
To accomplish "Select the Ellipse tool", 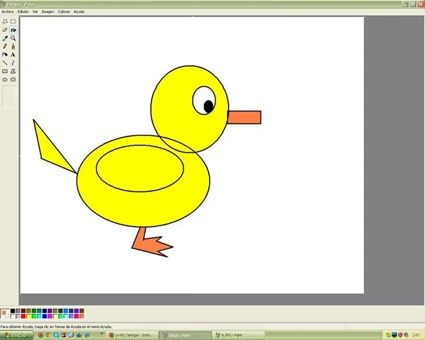I will click(x=5, y=80).
